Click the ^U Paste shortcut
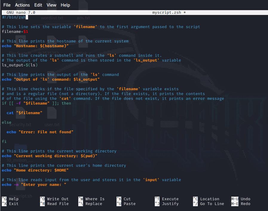Viewport: 268px width, 211px height. tap(126, 204)
